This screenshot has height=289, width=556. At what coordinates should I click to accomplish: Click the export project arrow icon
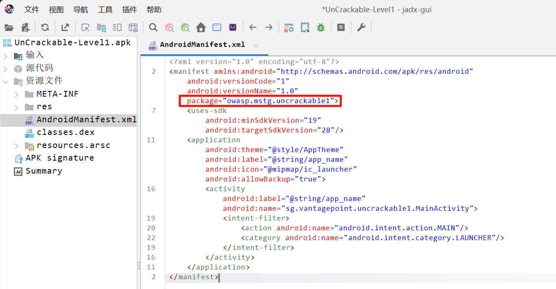coord(65,28)
